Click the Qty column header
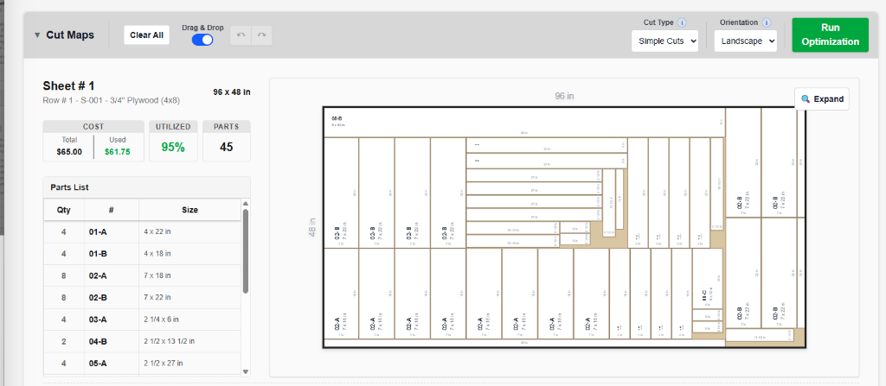The width and height of the screenshot is (886, 386). tap(64, 210)
